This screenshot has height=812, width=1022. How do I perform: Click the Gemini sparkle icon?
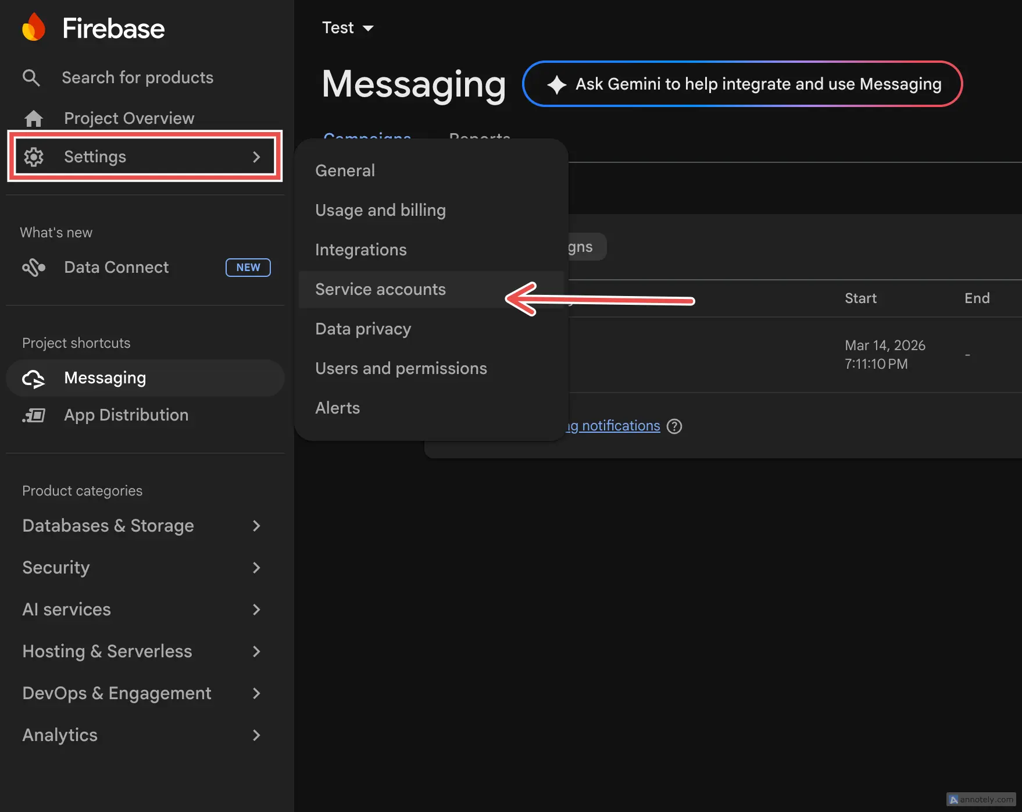[556, 84]
